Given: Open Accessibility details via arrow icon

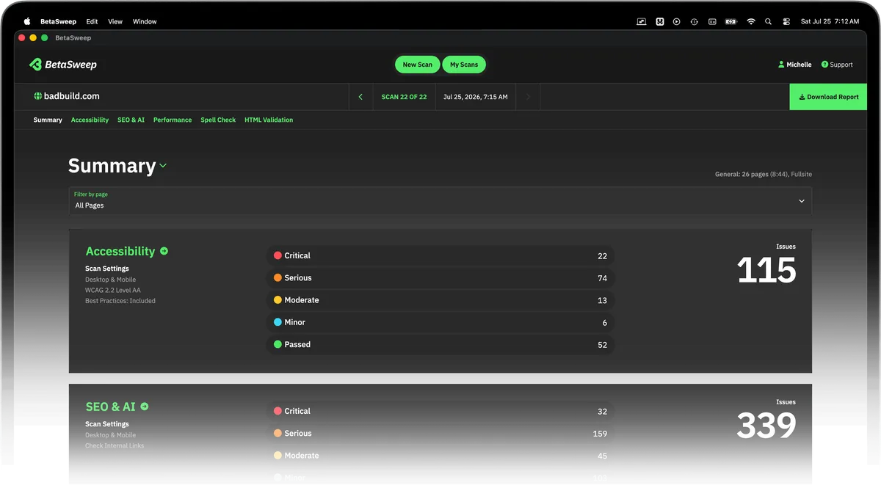Looking at the screenshot, I should pyautogui.click(x=164, y=251).
